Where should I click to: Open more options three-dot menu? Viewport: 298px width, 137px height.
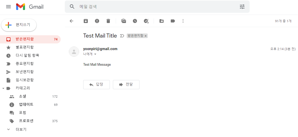click(183, 21)
